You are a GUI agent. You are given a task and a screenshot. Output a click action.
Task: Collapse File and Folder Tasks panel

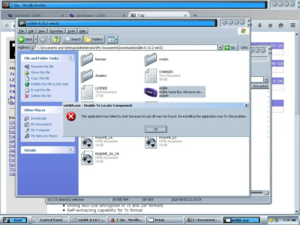pyautogui.click(x=71, y=58)
